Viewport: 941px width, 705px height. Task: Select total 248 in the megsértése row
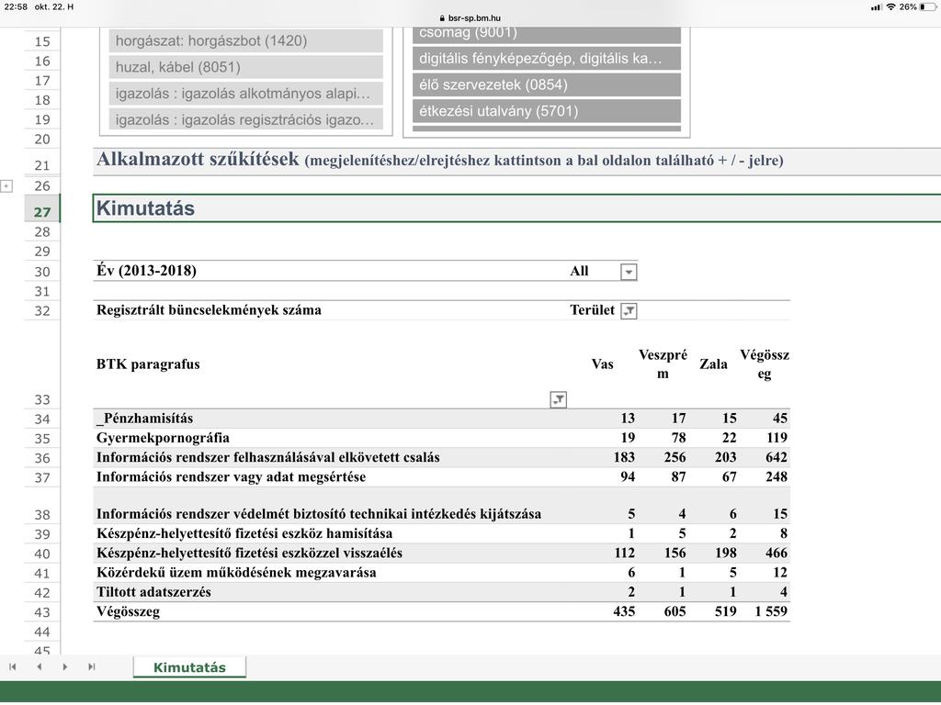tap(776, 476)
